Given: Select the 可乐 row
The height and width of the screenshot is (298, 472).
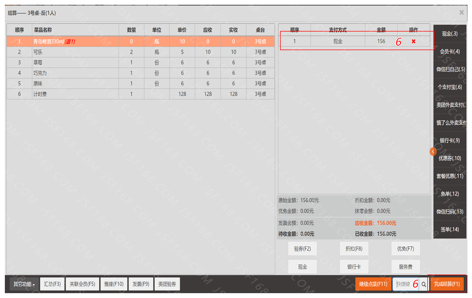Looking at the screenshot, I should coord(140,52).
